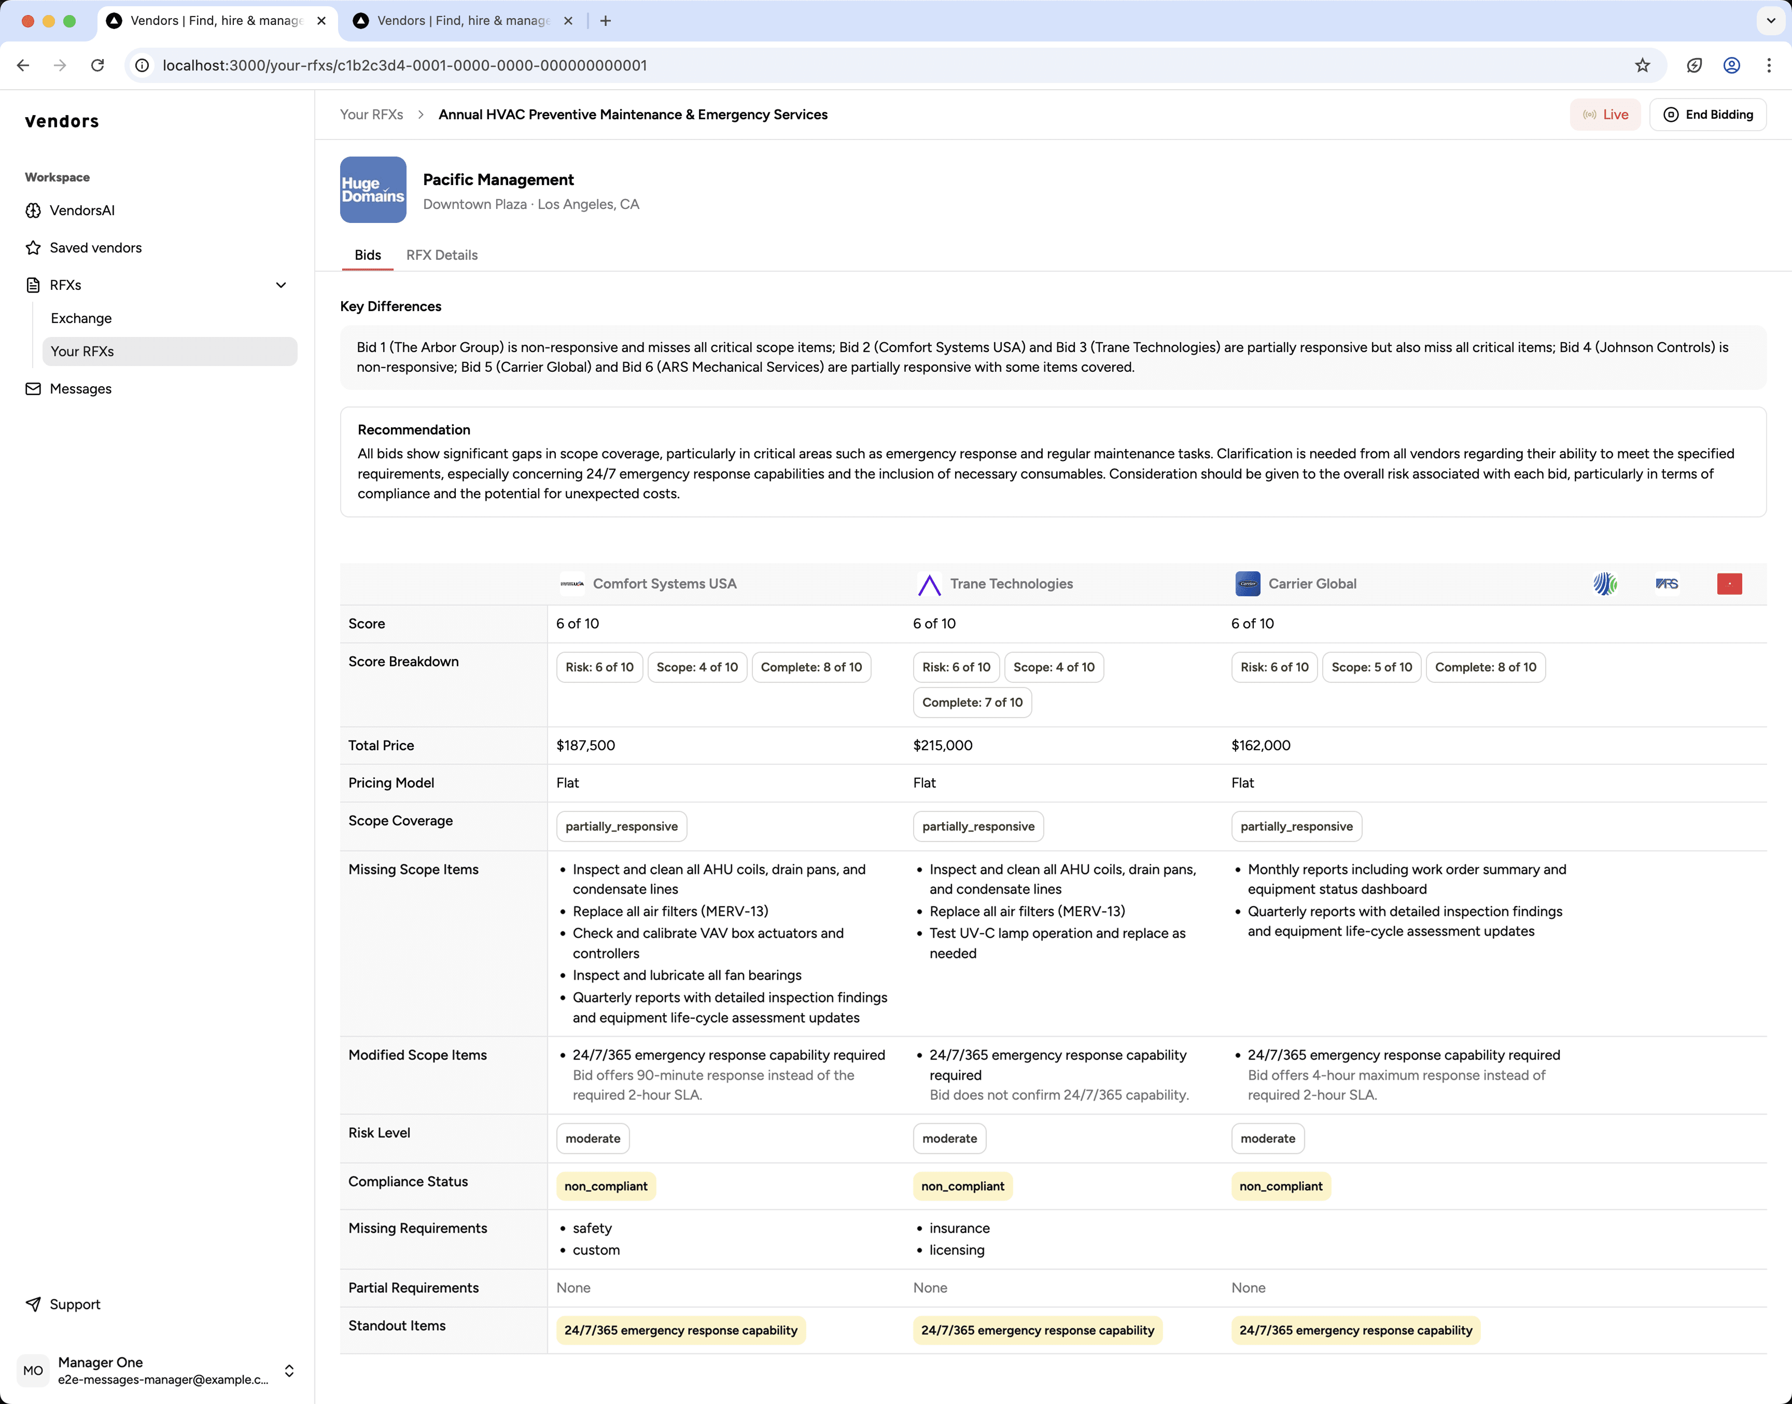The image size is (1792, 1404).
Task: Open Saved vendors star icon
Action: [33, 247]
